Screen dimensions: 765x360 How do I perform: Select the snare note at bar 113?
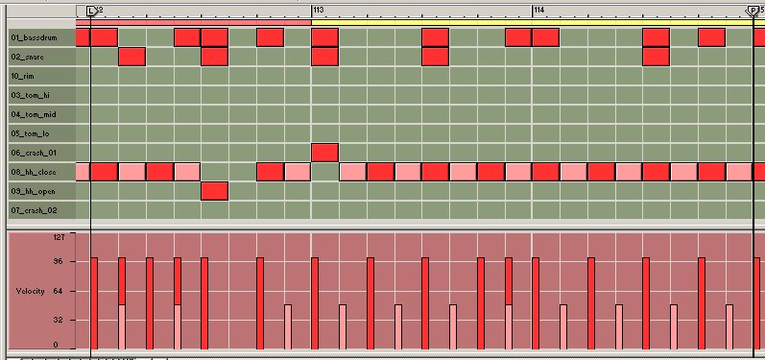pyautogui.click(x=325, y=57)
